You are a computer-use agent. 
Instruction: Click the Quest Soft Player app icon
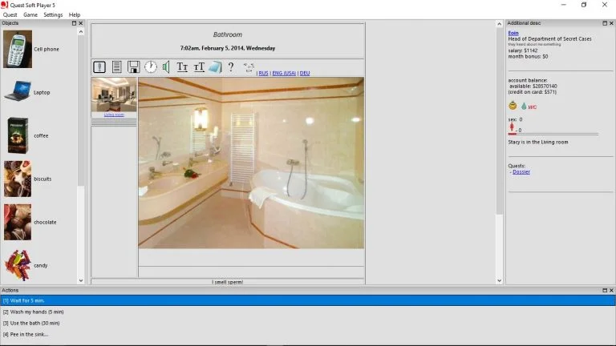click(x=4, y=5)
